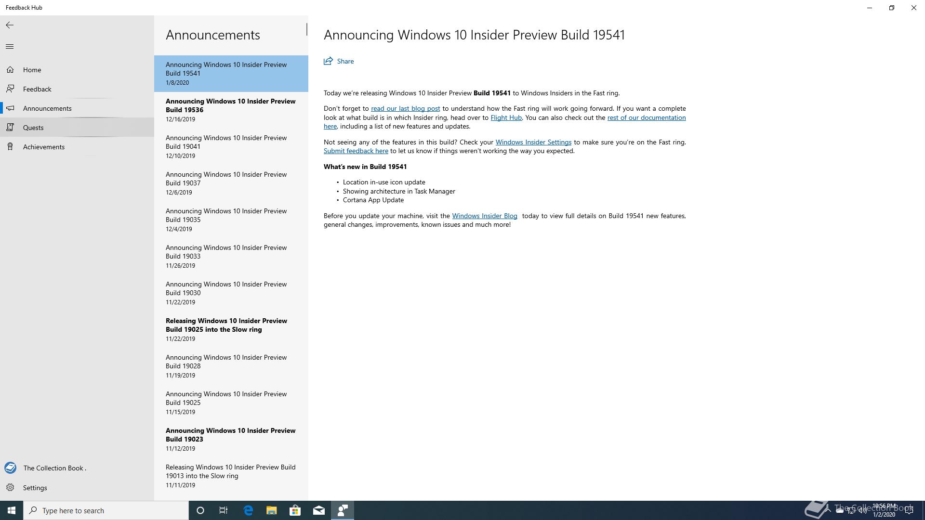The height and width of the screenshot is (520, 925).
Task: Open 'read our last blog post' link
Action: 405,109
